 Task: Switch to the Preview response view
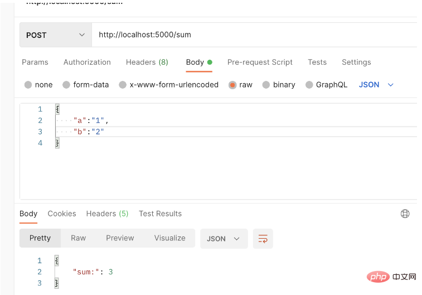(x=120, y=238)
